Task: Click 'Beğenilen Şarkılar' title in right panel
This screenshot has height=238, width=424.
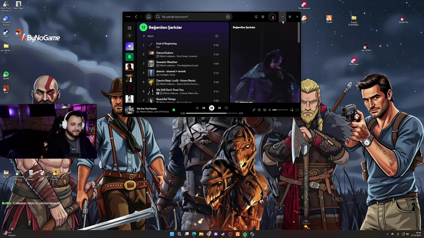Action: tap(244, 27)
